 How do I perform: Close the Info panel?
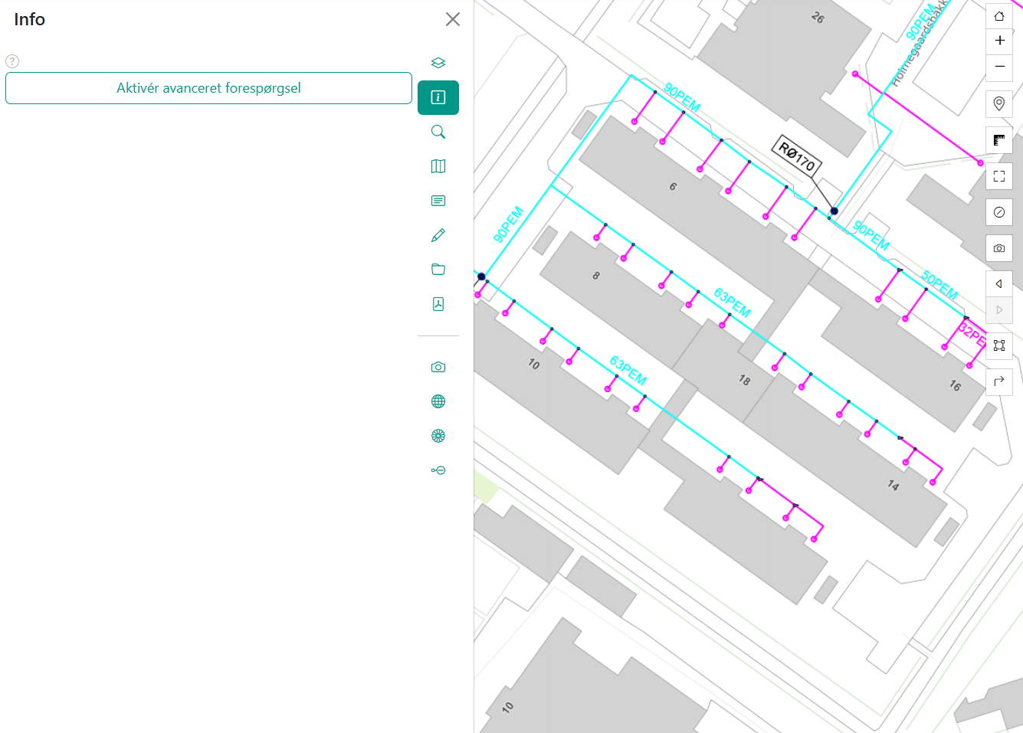(x=453, y=19)
